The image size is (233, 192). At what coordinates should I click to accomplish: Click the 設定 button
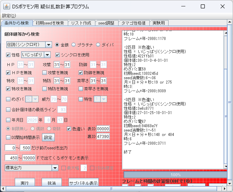48,138
